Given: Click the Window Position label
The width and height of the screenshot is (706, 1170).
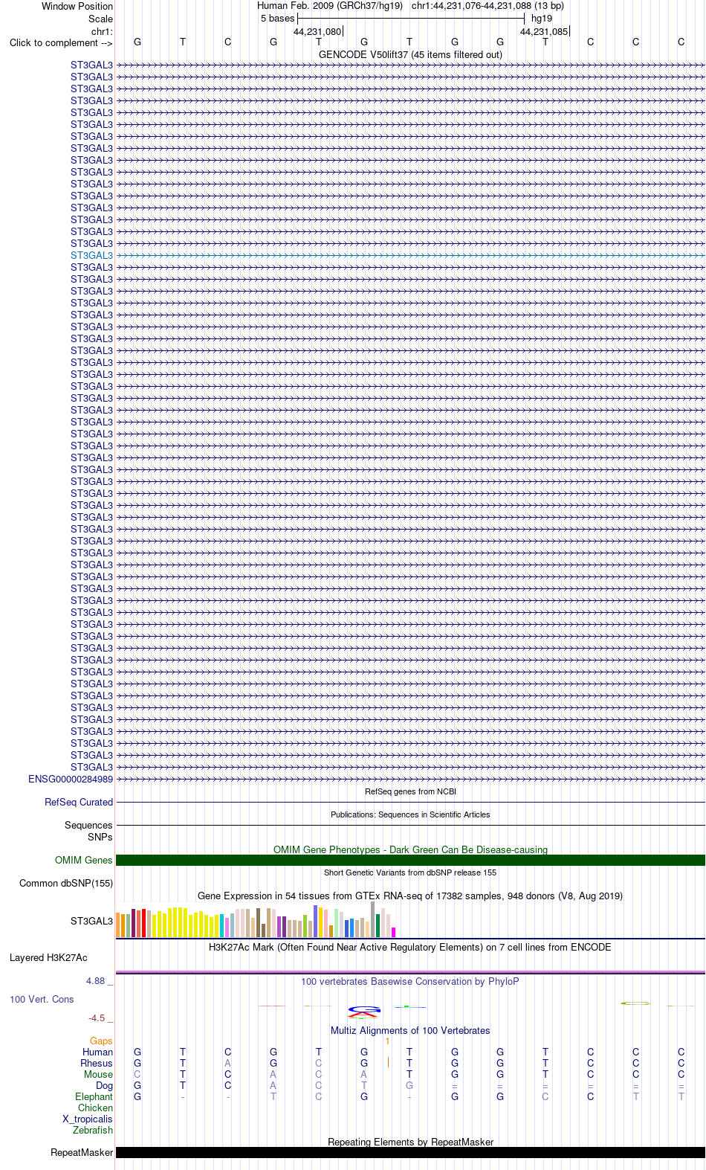Looking at the screenshot, I should pyautogui.click(x=77, y=6).
